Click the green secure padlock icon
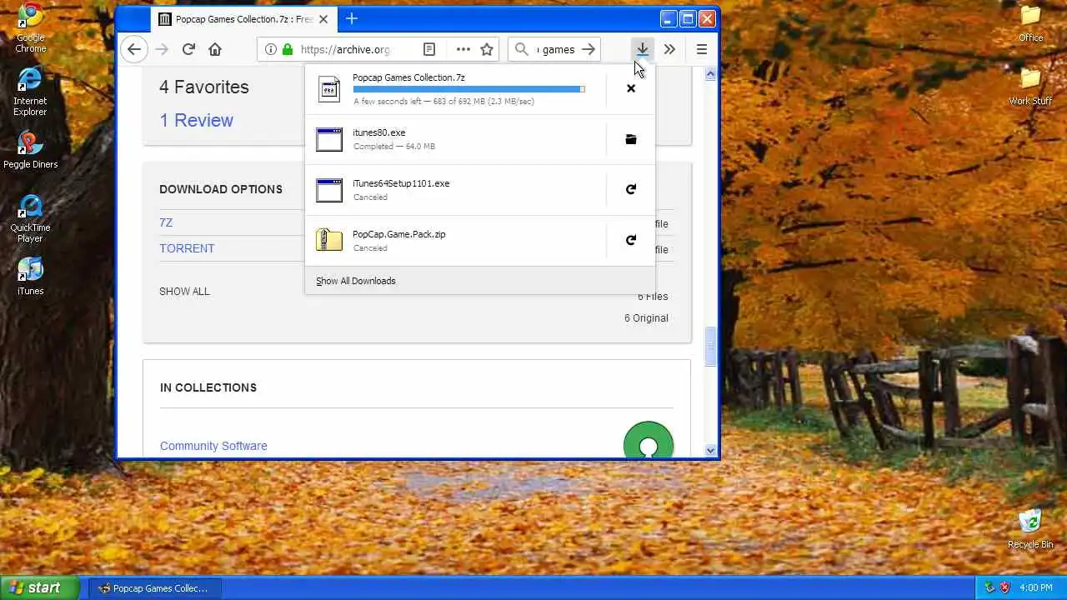The image size is (1067, 600). (x=288, y=49)
